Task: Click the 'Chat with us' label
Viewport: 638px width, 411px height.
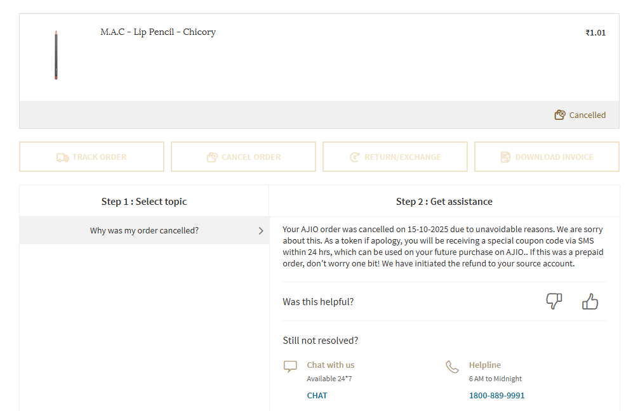Action: coord(330,365)
